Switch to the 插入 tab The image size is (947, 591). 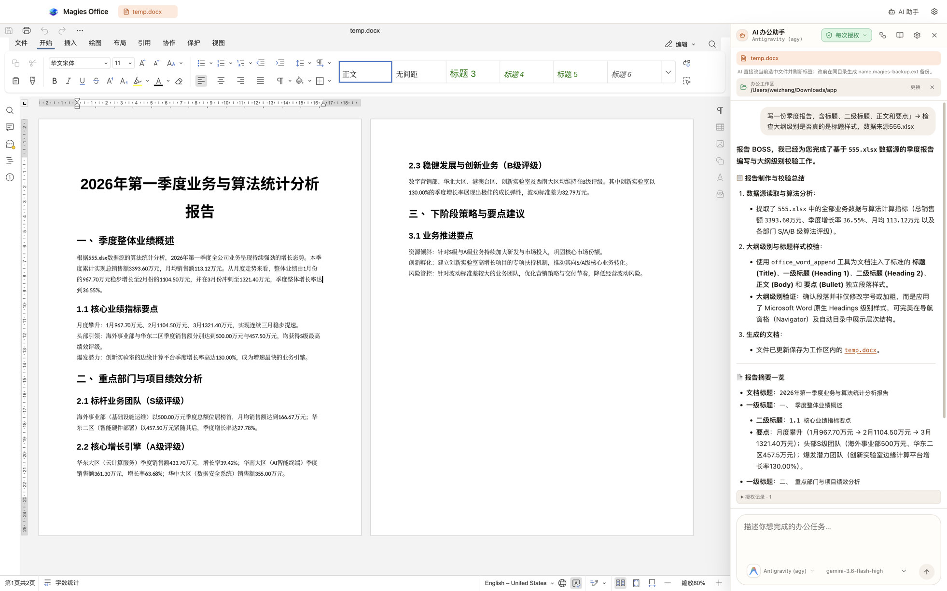coord(70,43)
